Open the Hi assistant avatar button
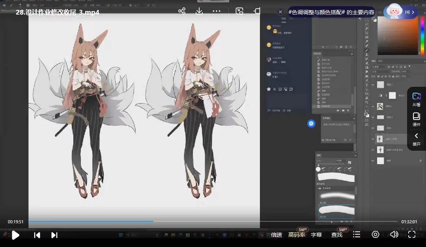 [401, 12]
